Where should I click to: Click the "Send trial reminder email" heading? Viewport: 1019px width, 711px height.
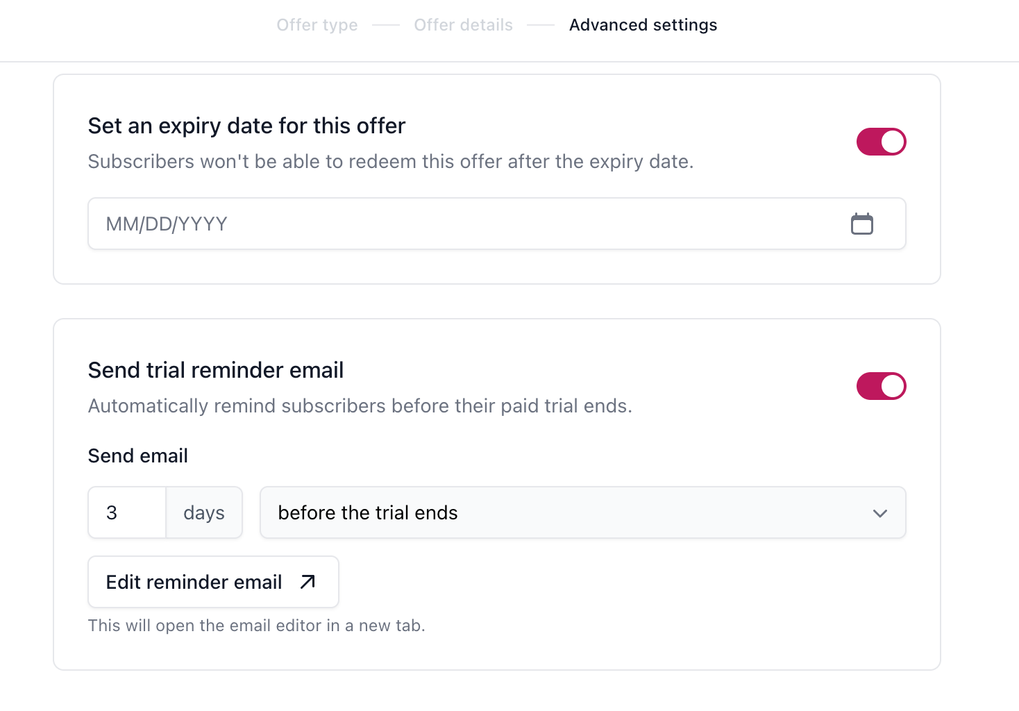coord(216,370)
